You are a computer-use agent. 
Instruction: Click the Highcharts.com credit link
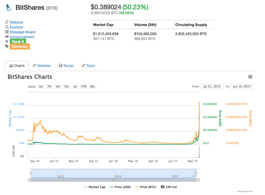(245, 191)
